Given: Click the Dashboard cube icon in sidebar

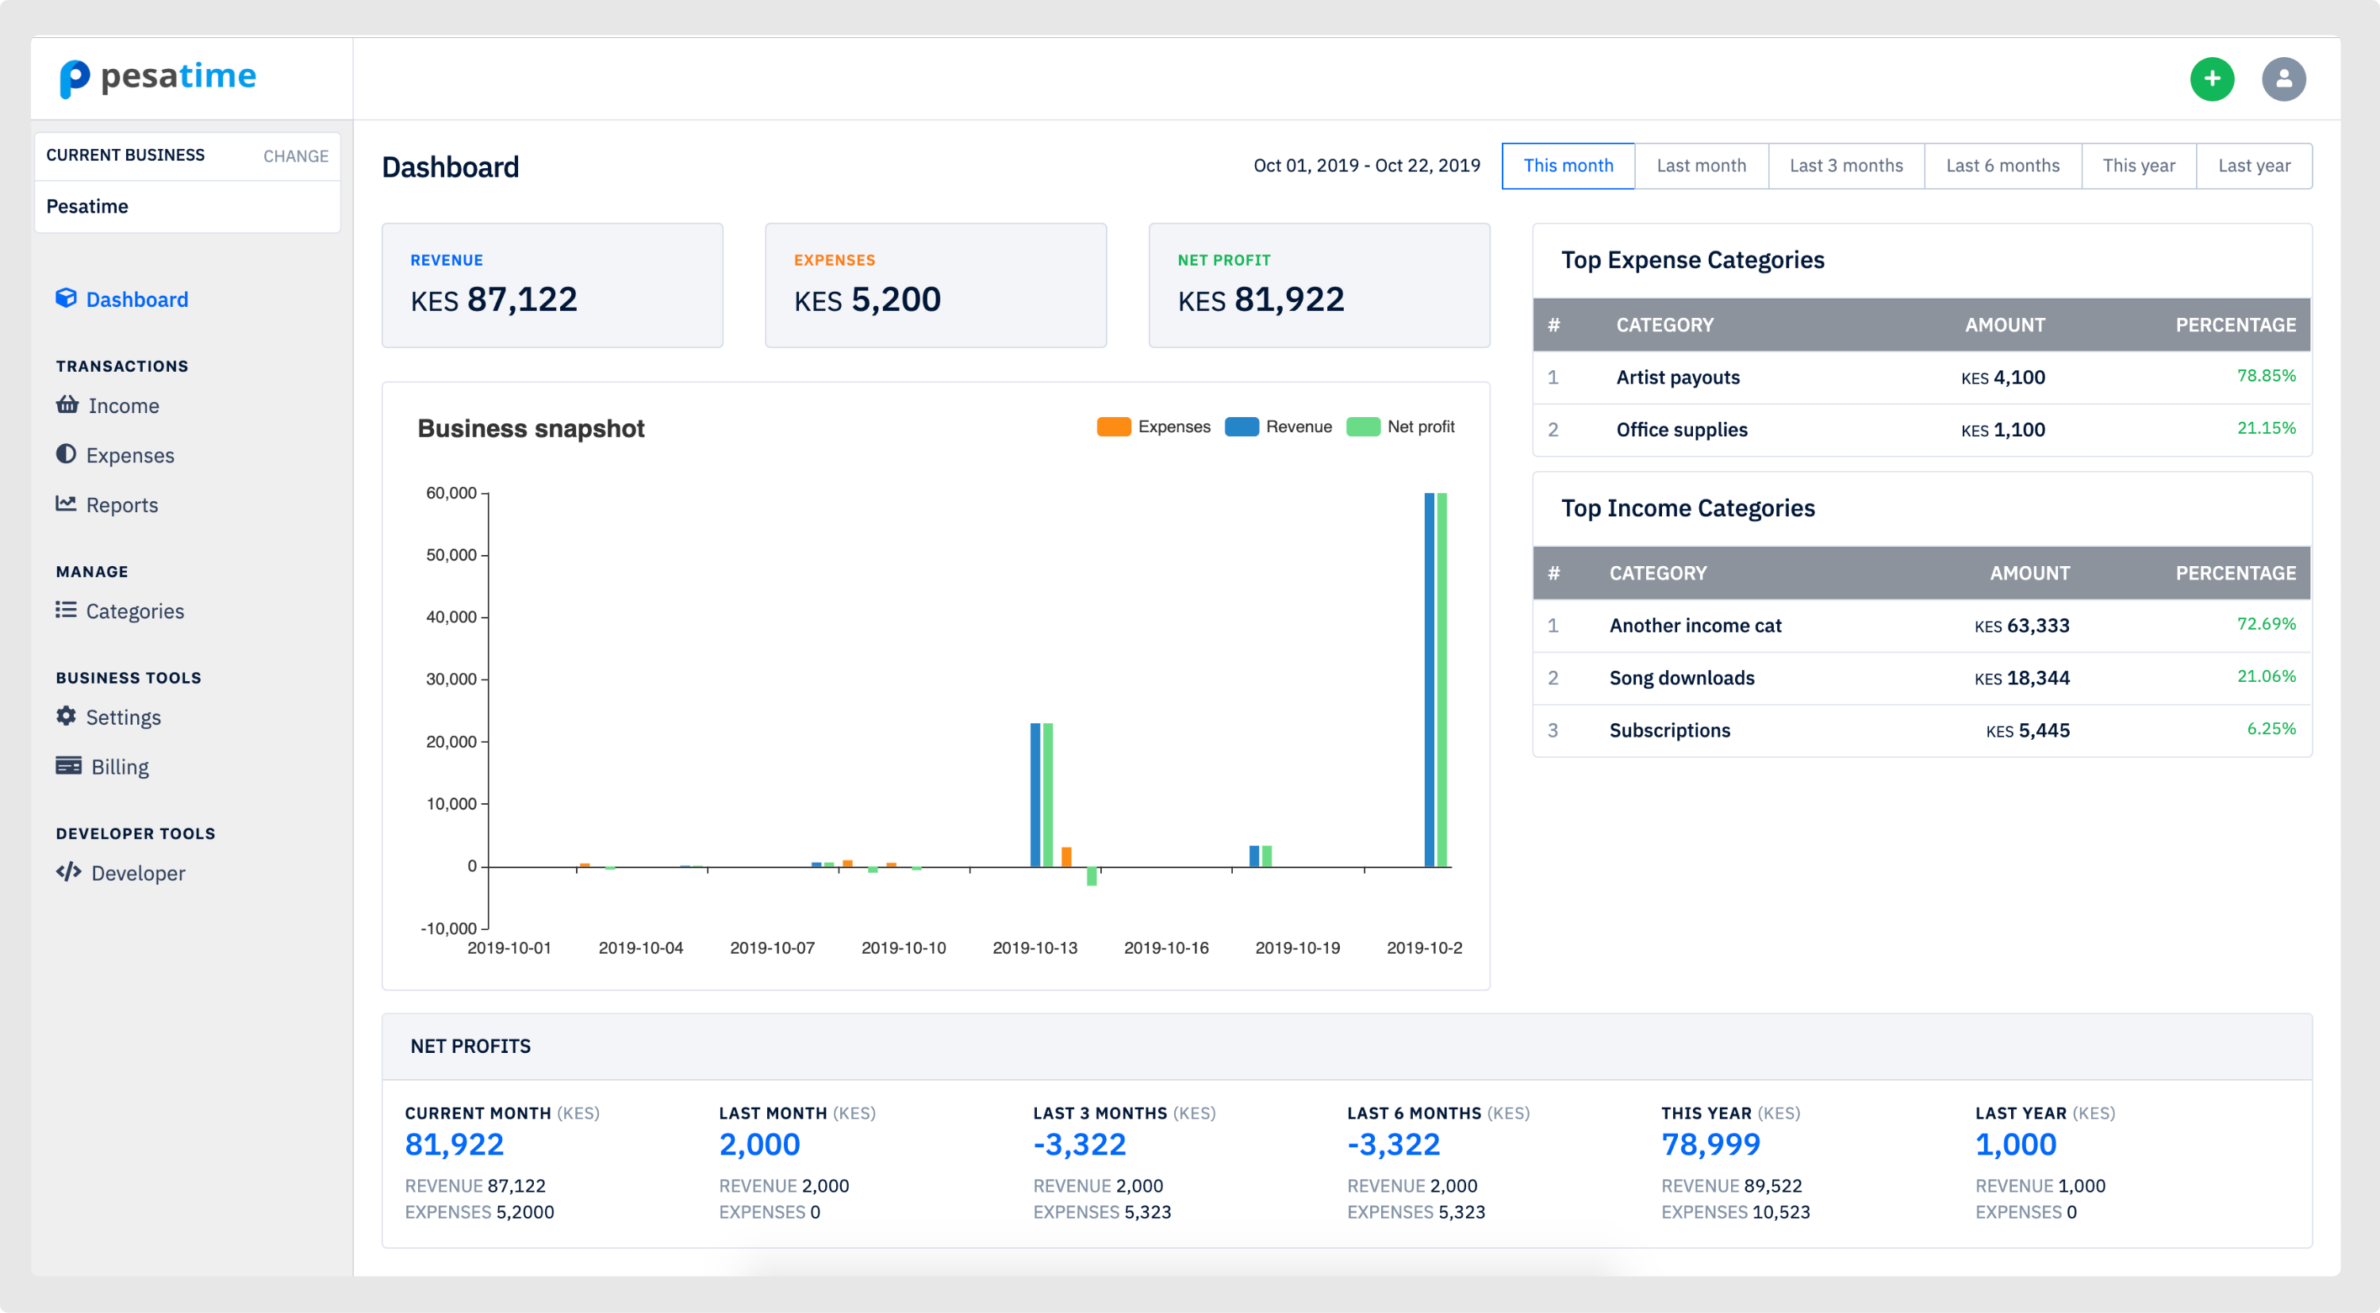Looking at the screenshot, I should point(66,298).
